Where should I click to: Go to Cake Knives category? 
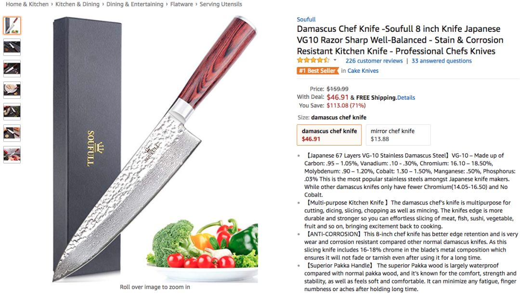point(363,71)
